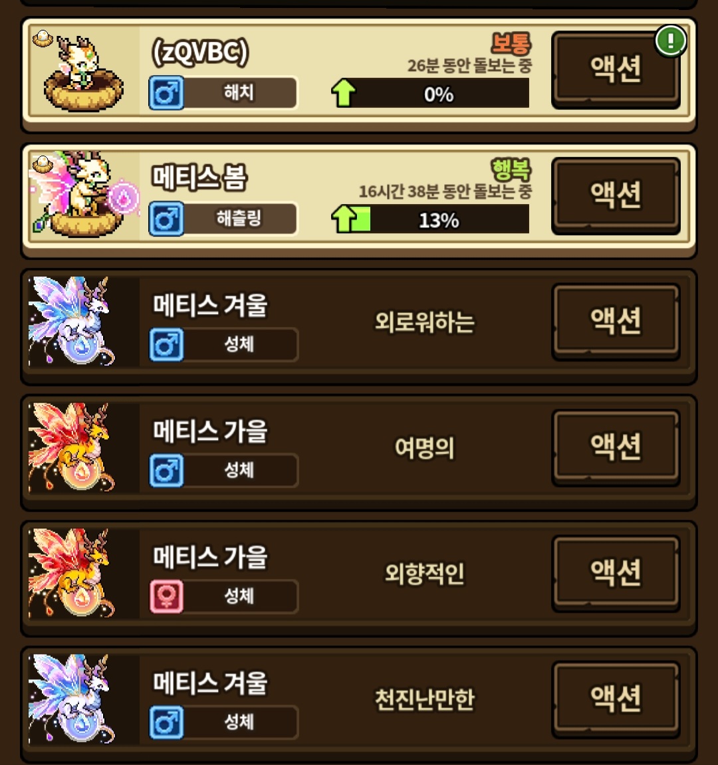Viewport: 718px width, 765px height.
Task: Click the male gender icon on the (zQVBC) row
Action: click(166, 92)
